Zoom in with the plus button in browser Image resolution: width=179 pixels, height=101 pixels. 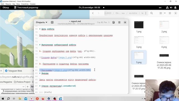27,87
